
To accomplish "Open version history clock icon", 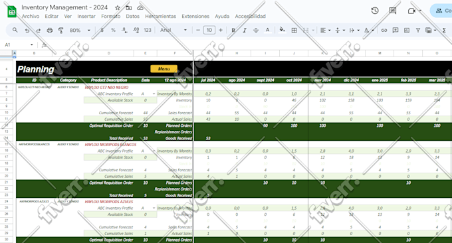I will [375, 11].
